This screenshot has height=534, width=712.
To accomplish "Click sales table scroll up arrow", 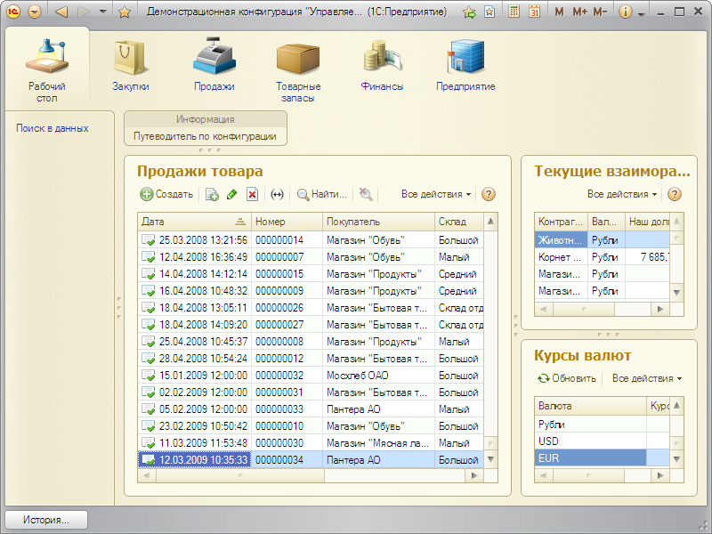I will pyautogui.click(x=490, y=222).
